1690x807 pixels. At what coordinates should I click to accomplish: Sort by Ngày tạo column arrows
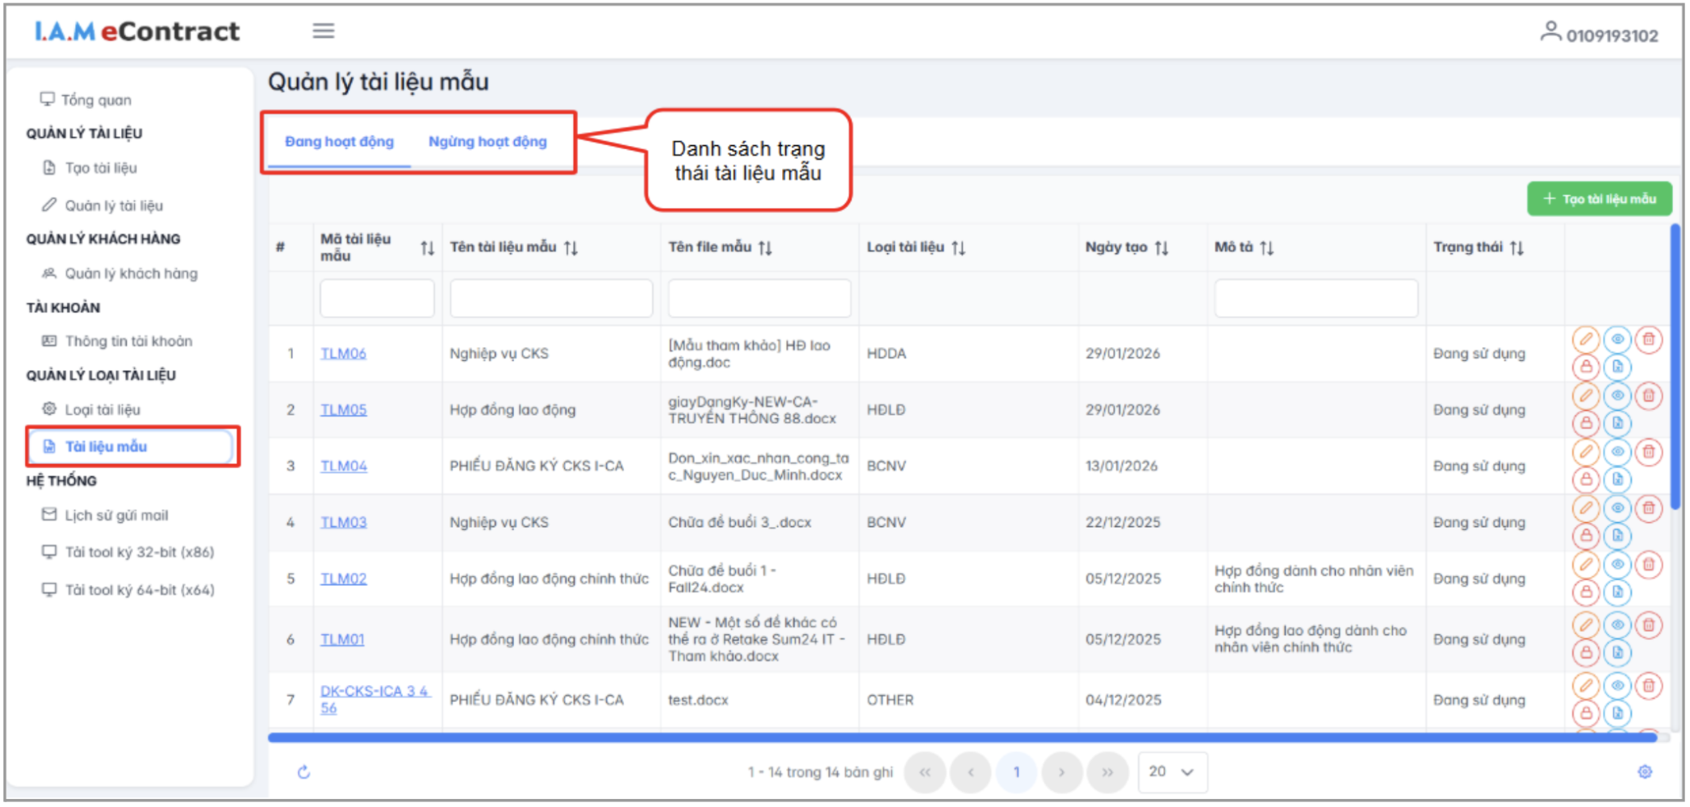[x=1161, y=248]
